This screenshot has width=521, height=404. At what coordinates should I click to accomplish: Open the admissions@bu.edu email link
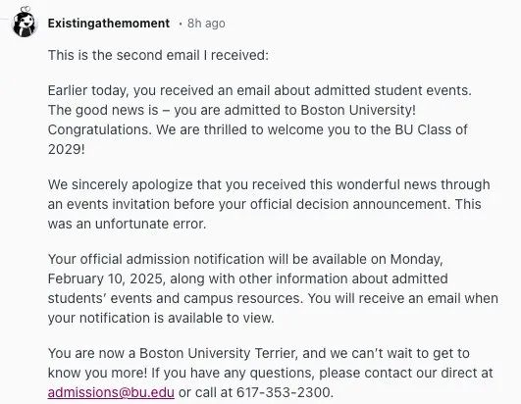(x=111, y=392)
